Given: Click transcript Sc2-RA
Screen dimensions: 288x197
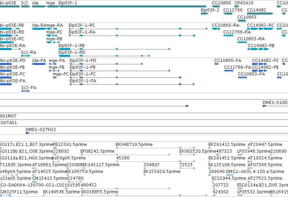Looking at the screenshot, I should coord(29,52).
